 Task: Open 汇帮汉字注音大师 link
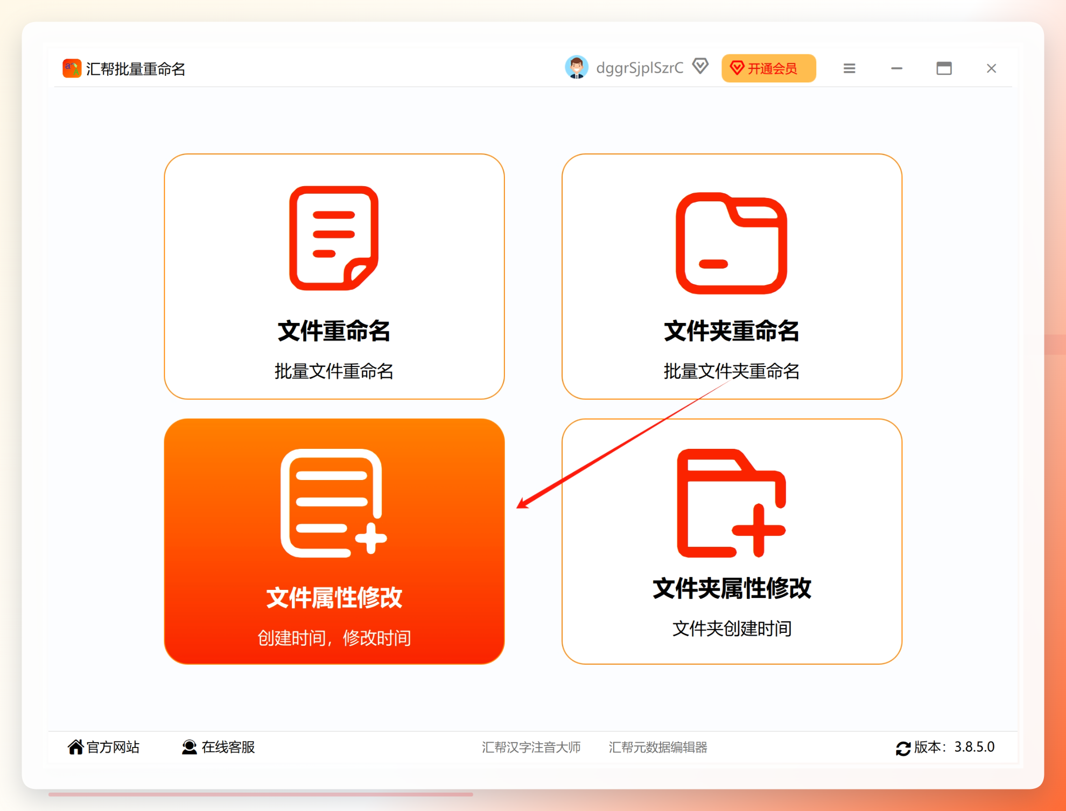531,747
